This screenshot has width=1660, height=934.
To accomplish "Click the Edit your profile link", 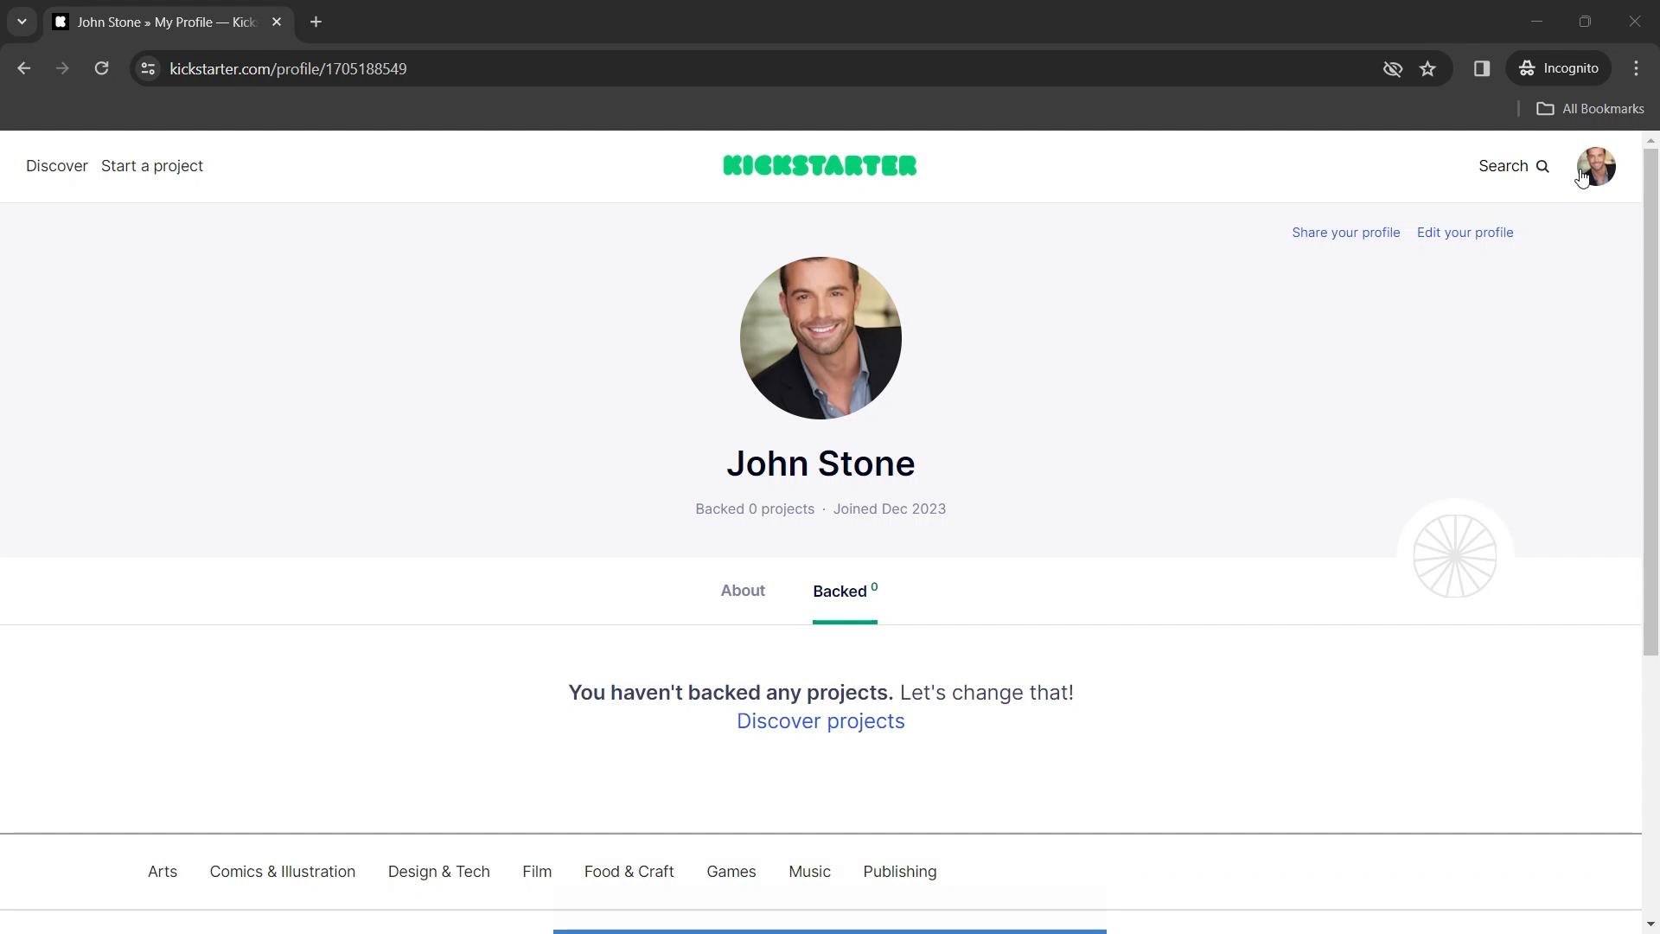I will [1465, 232].
